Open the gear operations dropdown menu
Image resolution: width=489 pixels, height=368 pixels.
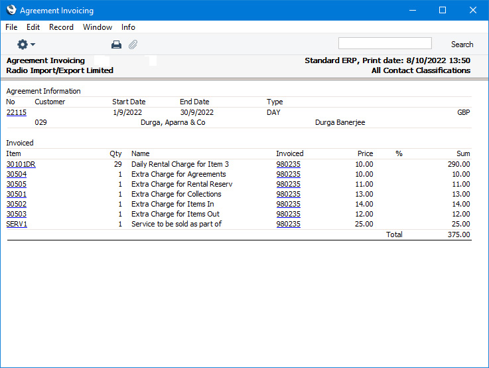26,45
